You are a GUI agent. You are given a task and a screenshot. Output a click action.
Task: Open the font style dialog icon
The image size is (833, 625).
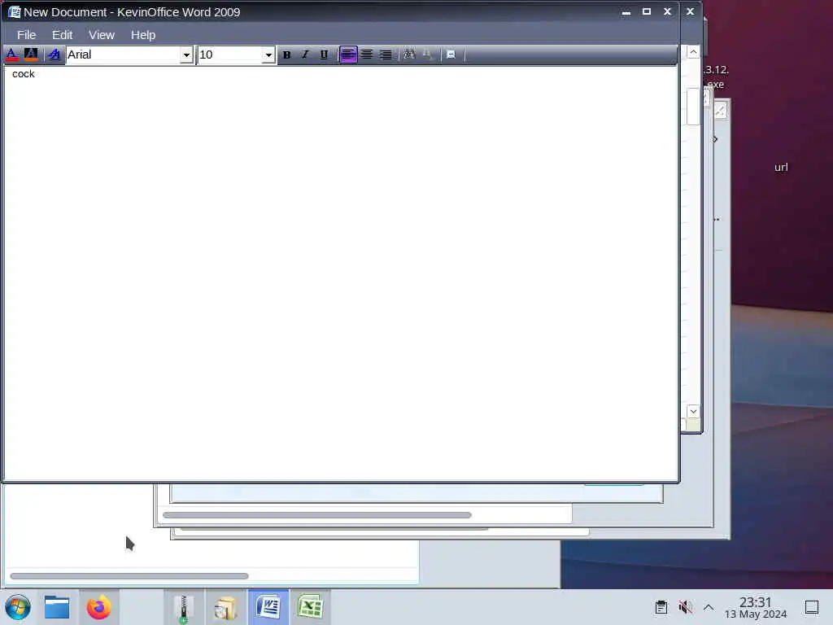[54, 55]
